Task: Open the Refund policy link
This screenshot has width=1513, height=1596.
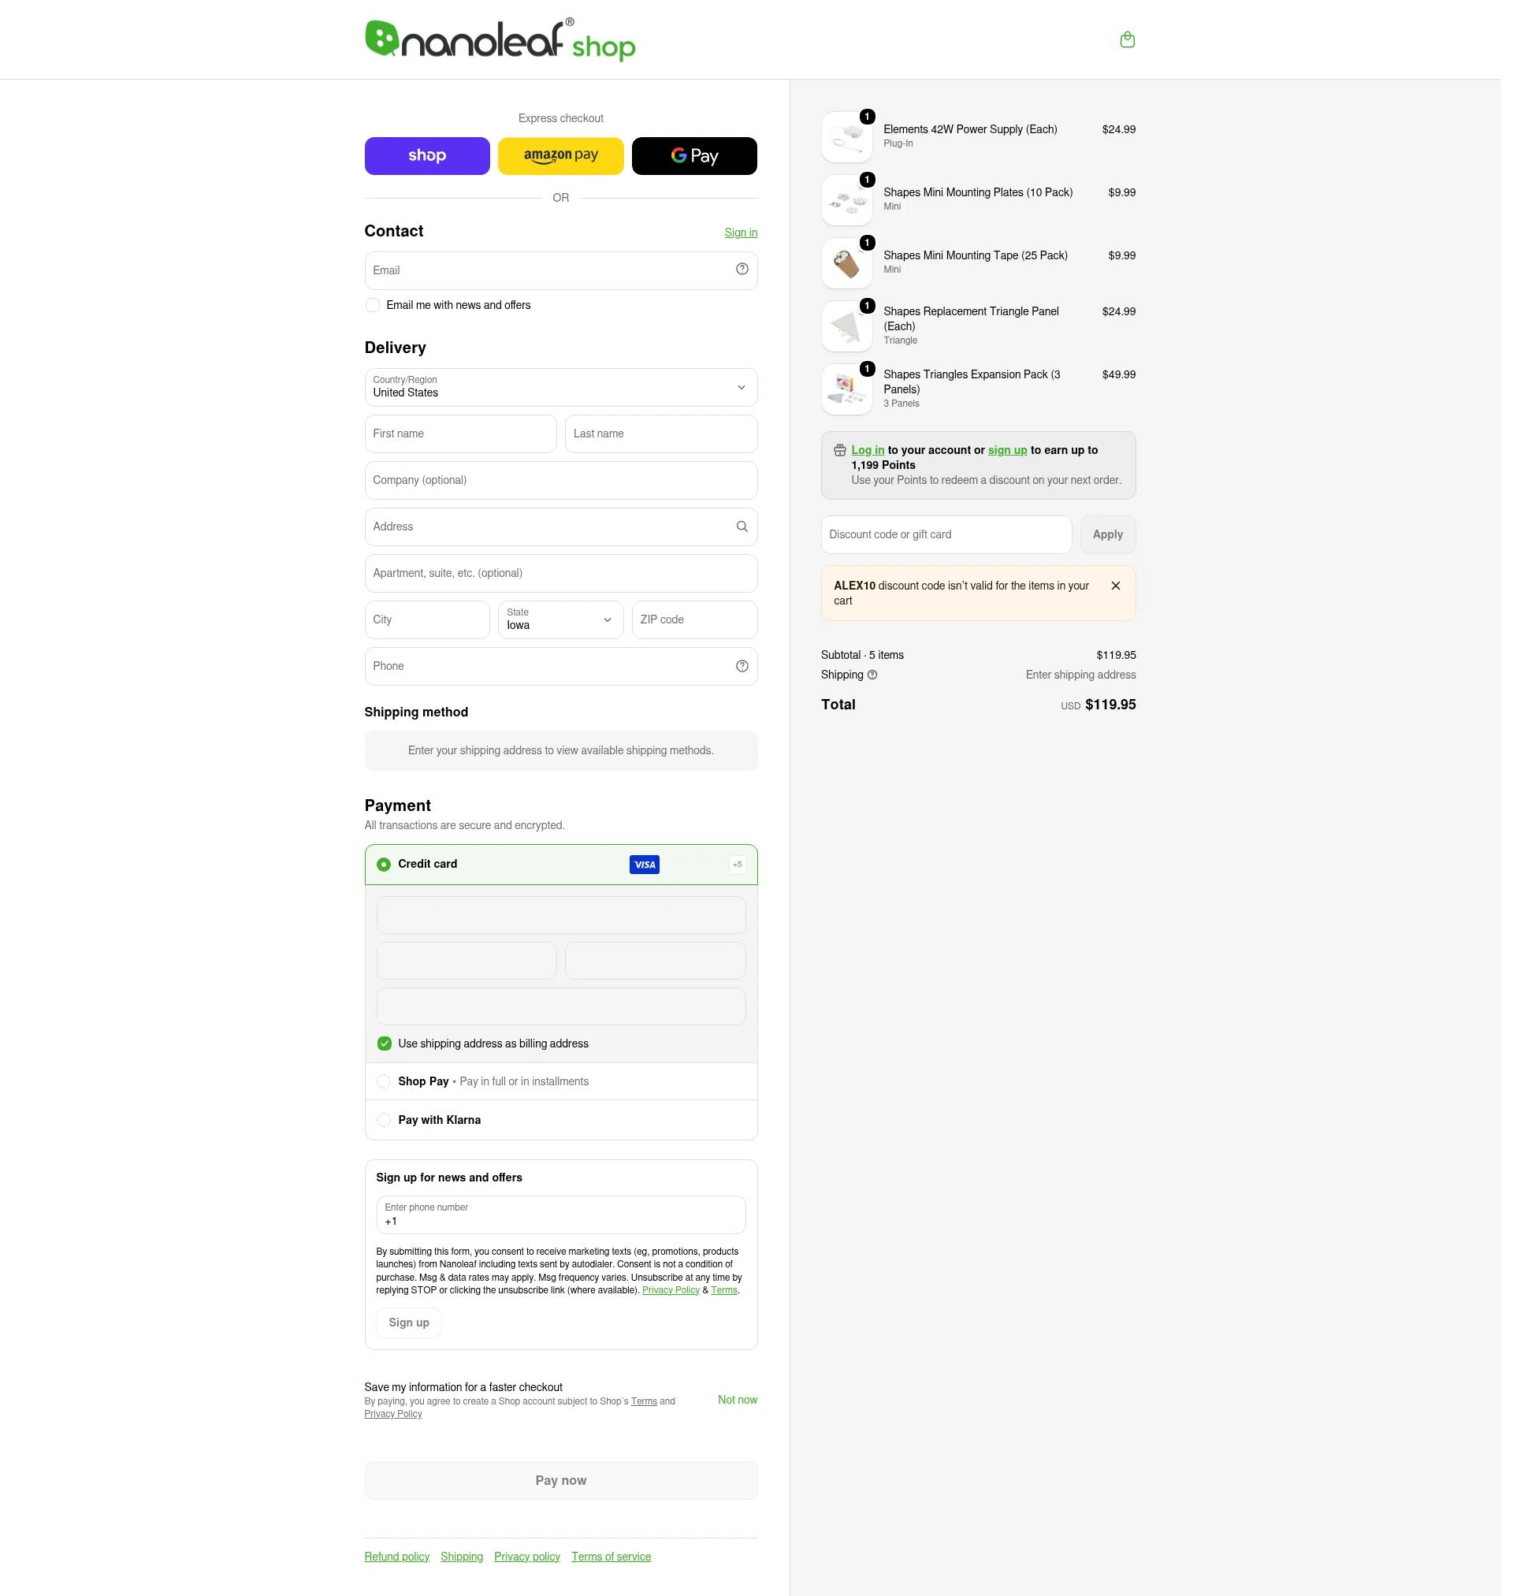Action: coord(400,1568)
